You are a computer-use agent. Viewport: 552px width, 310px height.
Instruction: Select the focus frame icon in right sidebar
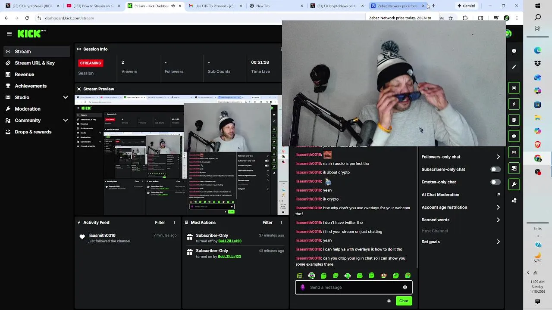pyautogui.click(x=514, y=88)
